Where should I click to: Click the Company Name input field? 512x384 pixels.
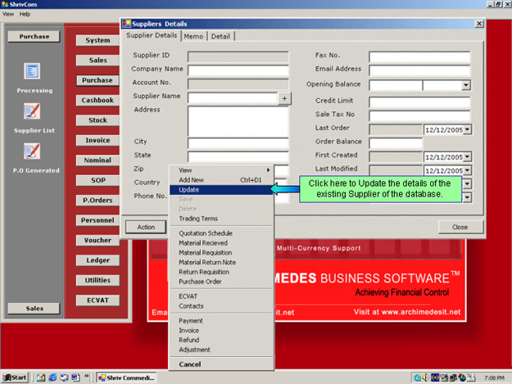[x=238, y=70]
